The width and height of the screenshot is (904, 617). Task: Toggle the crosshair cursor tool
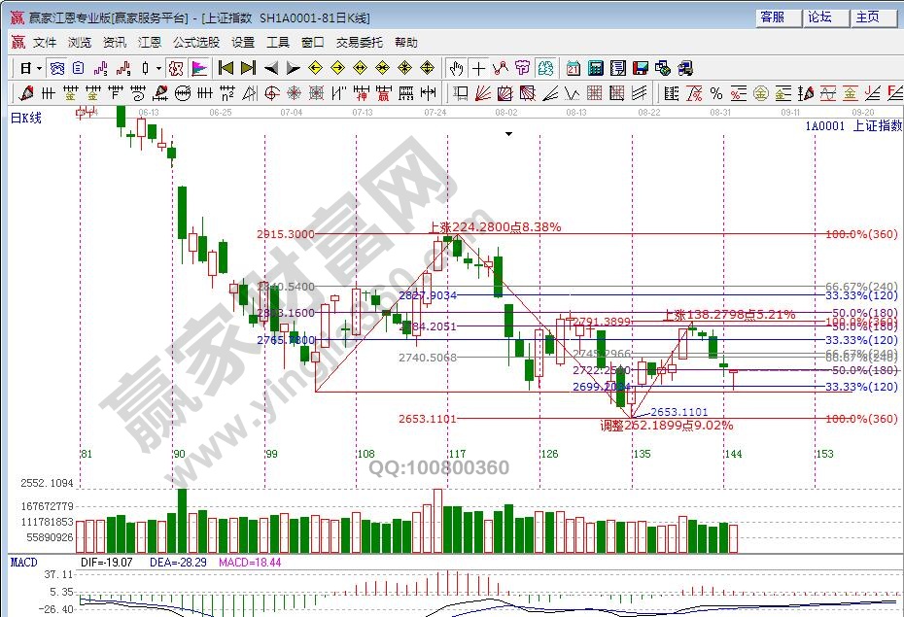click(x=478, y=68)
